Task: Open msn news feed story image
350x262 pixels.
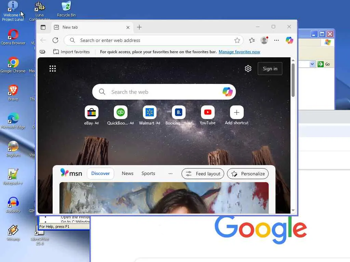Action: click(x=164, y=198)
